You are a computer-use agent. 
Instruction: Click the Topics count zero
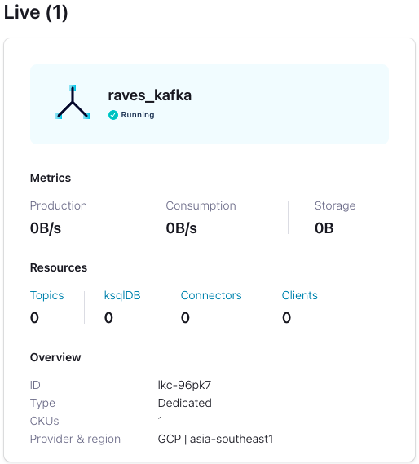pos(34,318)
